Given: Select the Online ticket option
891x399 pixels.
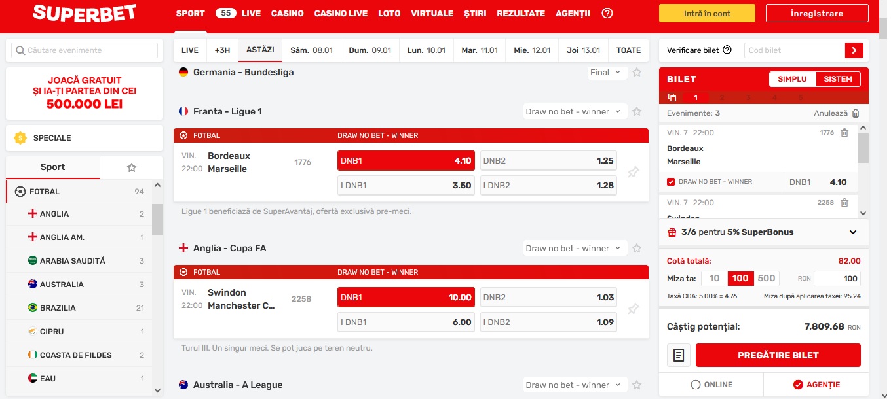Looking at the screenshot, I should point(711,385).
